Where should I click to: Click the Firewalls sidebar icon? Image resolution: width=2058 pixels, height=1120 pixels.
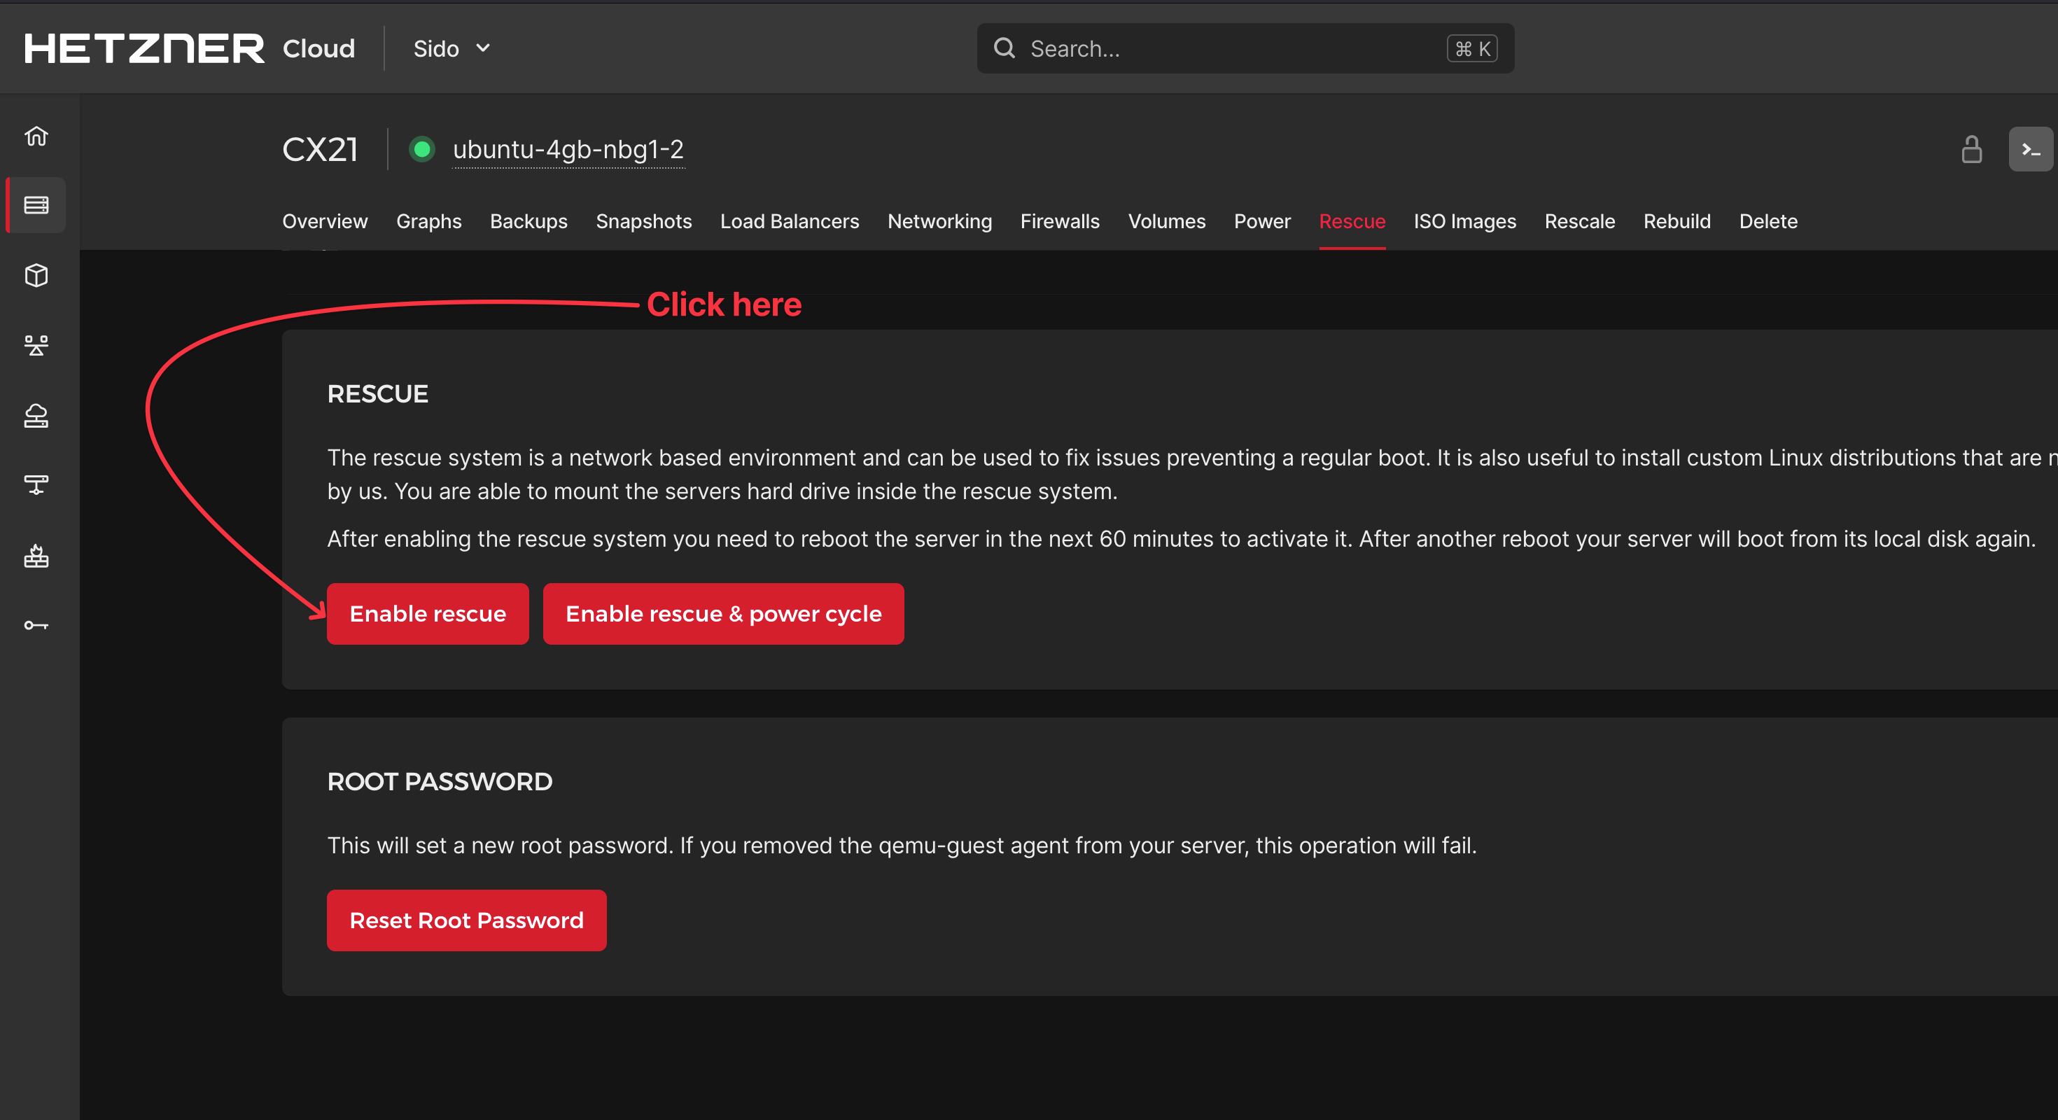coord(38,559)
